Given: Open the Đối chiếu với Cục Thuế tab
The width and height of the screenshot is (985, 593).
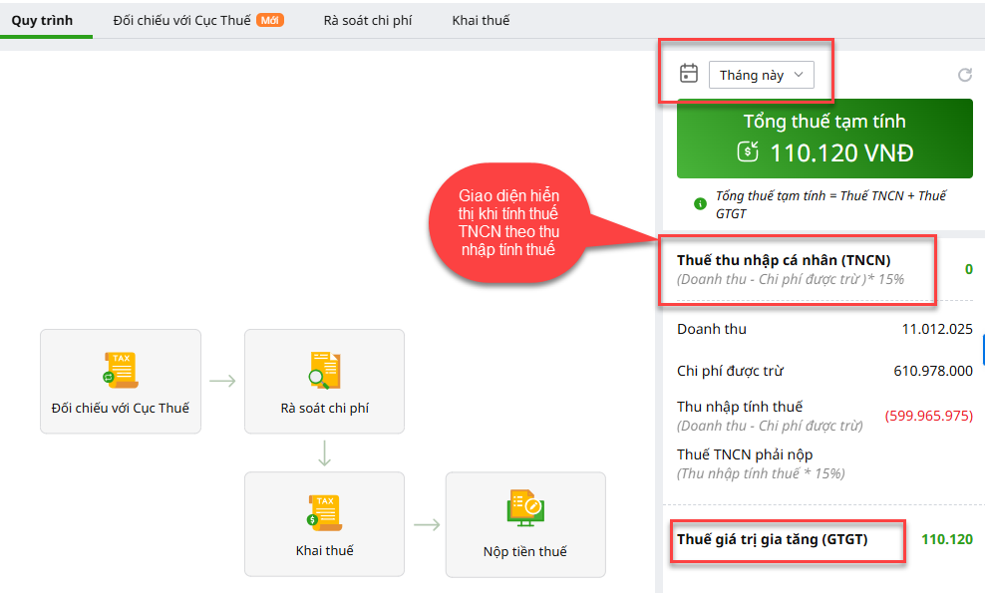Looking at the screenshot, I should point(184,20).
